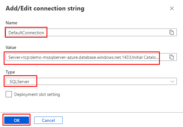Copy the connection string Value to clipboard
The height and width of the screenshot is (127, 183).
(x=171, y=57)
